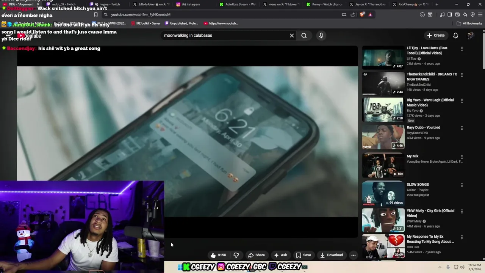Click the browser address bar URL
Screen dimensions: 485x273
(141, 14)
